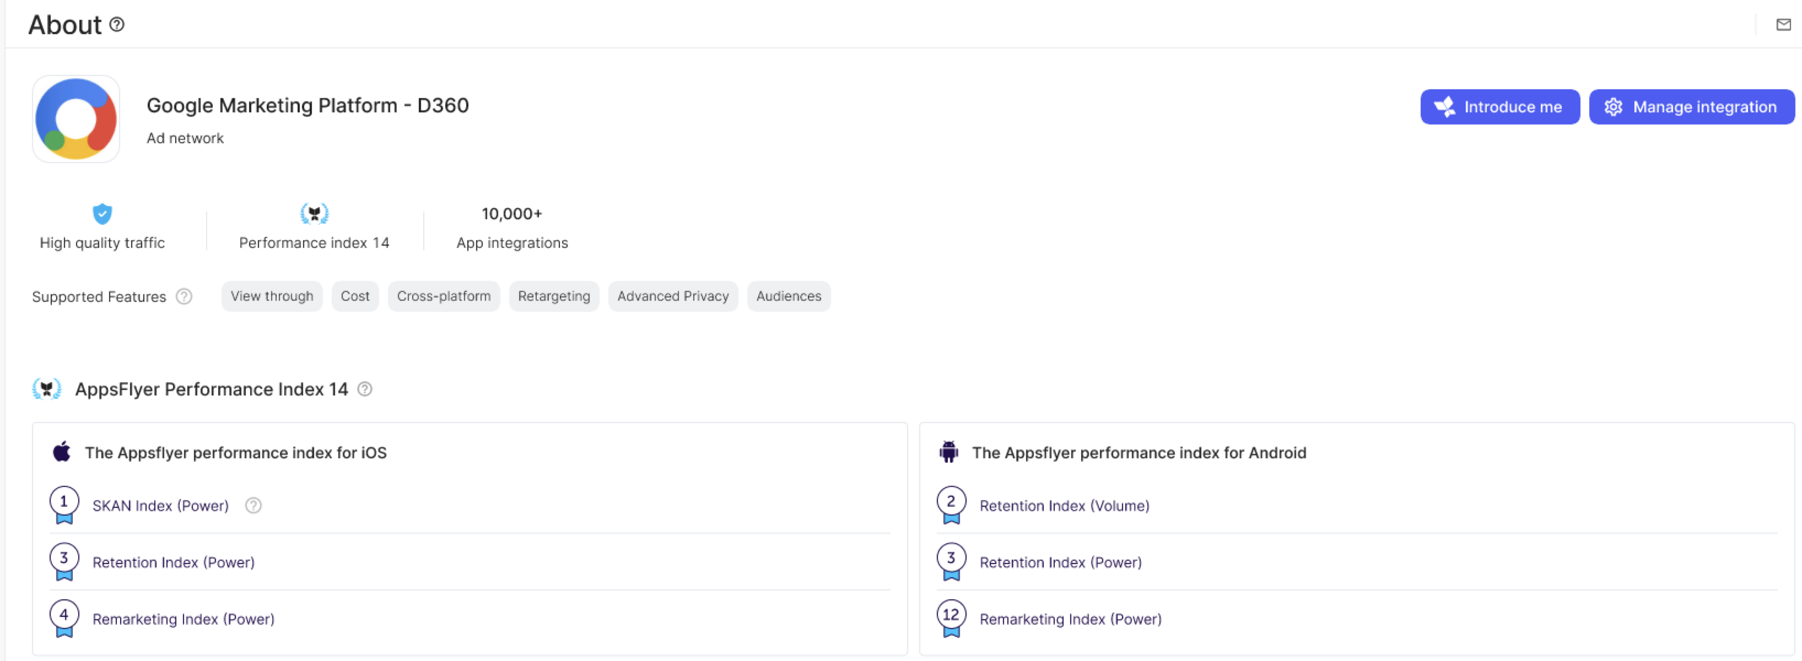Click the Audiences feature tag
This screenshot has height=661, width=1802.
click(x=789, y=296)
